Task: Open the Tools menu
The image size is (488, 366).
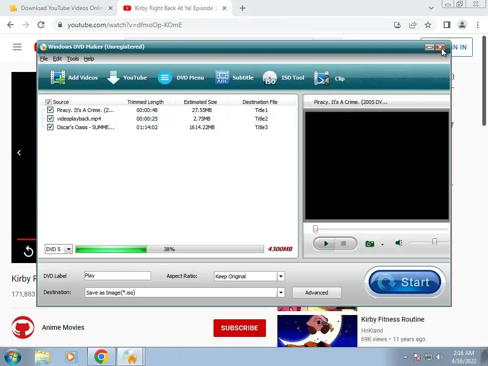Action: pos(73,59)
